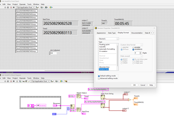Image resolution: width=174 pixels, height=121 pixels.
Task: Pause execution in Block Diagram toolbar
Action: point(14,81)
